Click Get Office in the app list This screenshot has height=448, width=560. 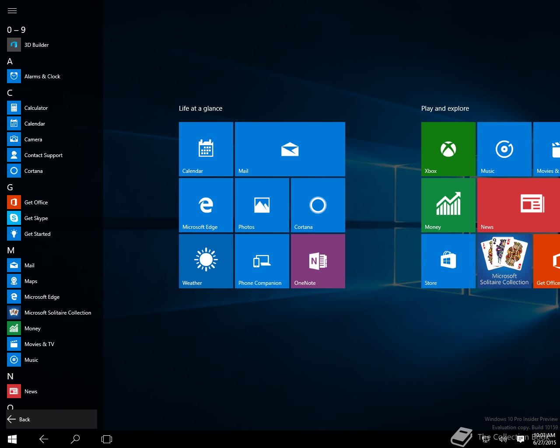(52, 202)
